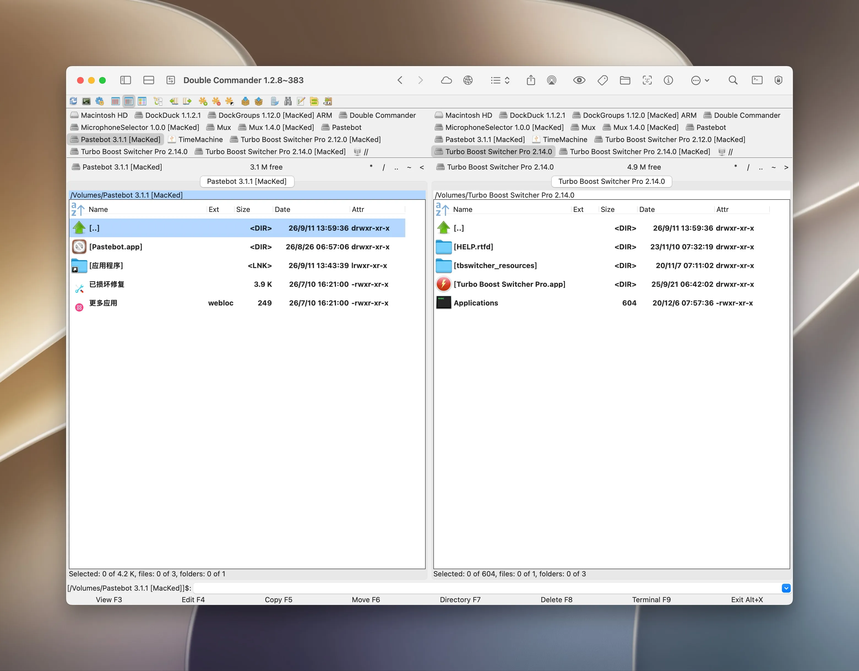Click the pack files box icon
The height and width of the screenshot is (671, 859).
tap(245, 101)
